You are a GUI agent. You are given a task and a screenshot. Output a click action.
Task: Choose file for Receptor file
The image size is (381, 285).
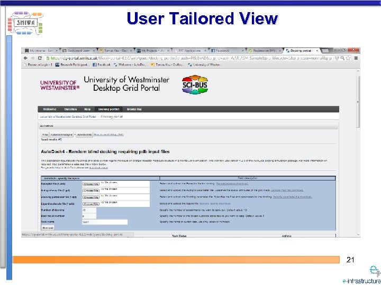point(91,184)
